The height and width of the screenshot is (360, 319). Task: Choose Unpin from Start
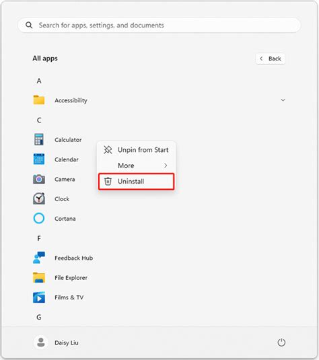point(137,150)
